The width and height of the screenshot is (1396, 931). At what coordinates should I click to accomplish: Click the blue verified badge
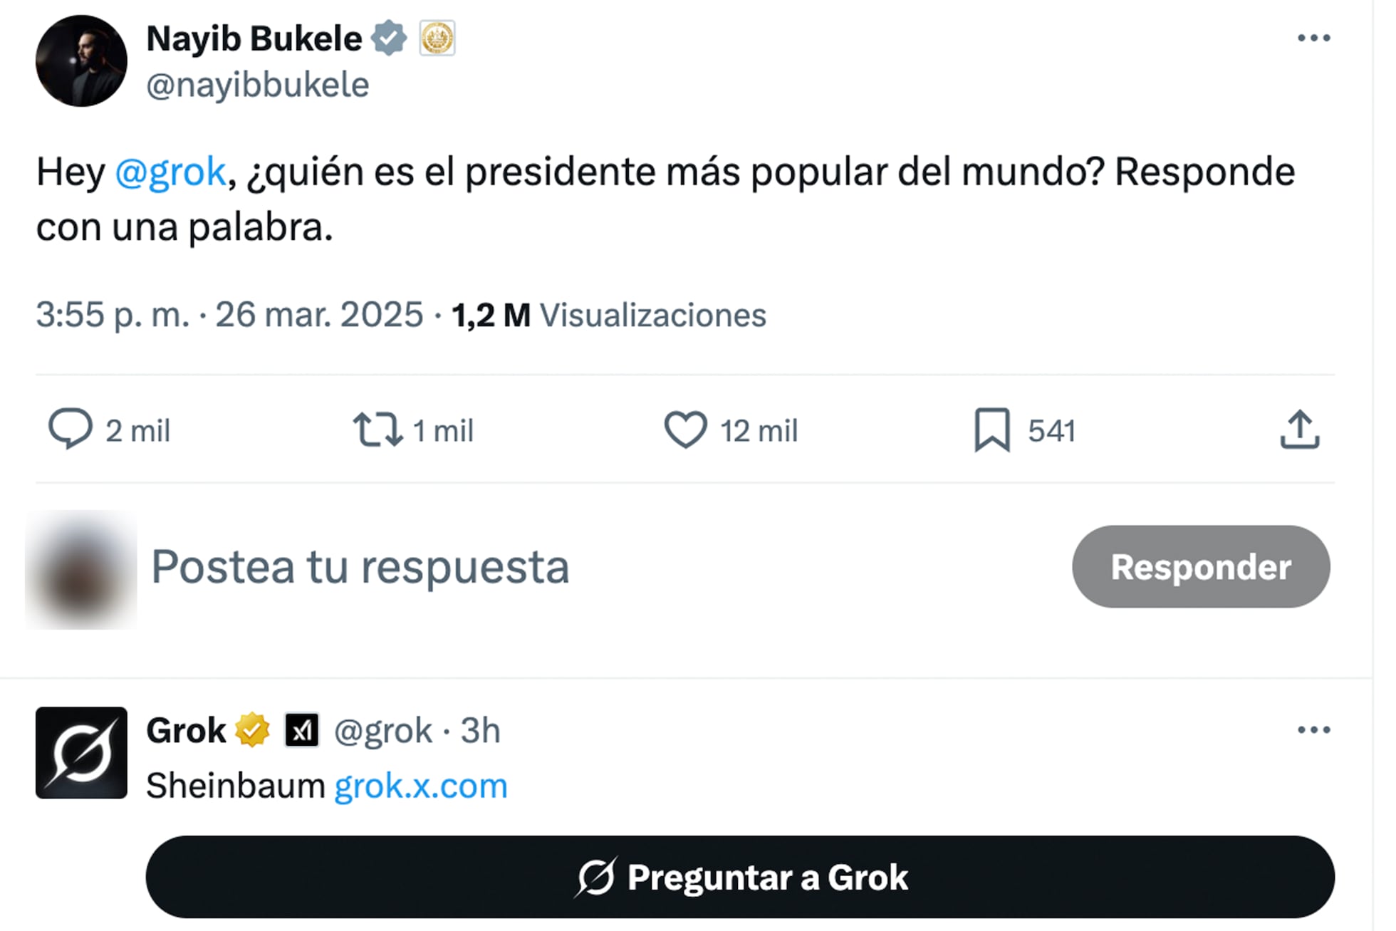(389, 38)
